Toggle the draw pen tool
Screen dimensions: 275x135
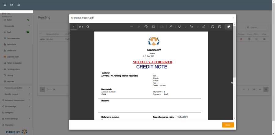(x=180, y=27)
